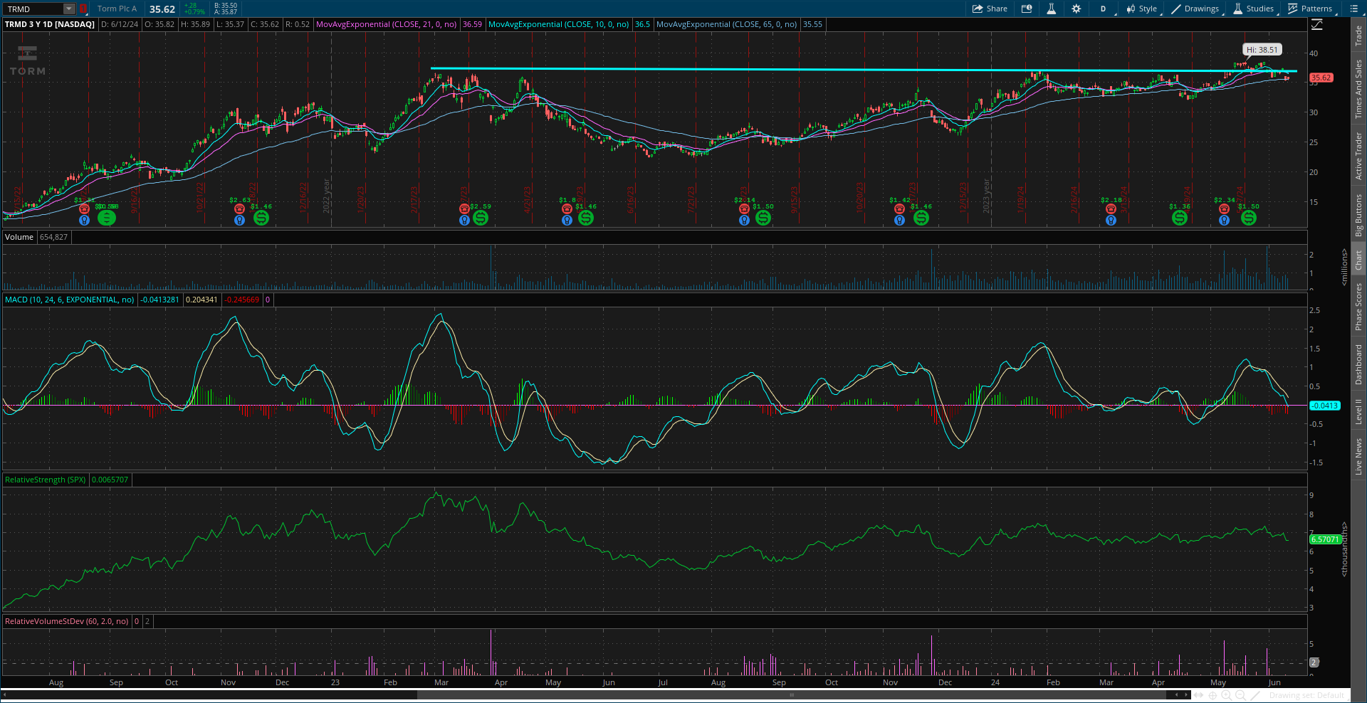This screenshot has width=1367, height=703.
Task: Click the quick alert book icon
Action: coord(1027,9)
